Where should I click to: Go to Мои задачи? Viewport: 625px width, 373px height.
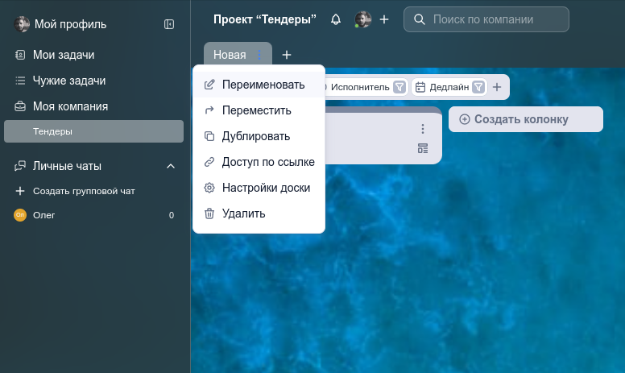pos(64,55)
